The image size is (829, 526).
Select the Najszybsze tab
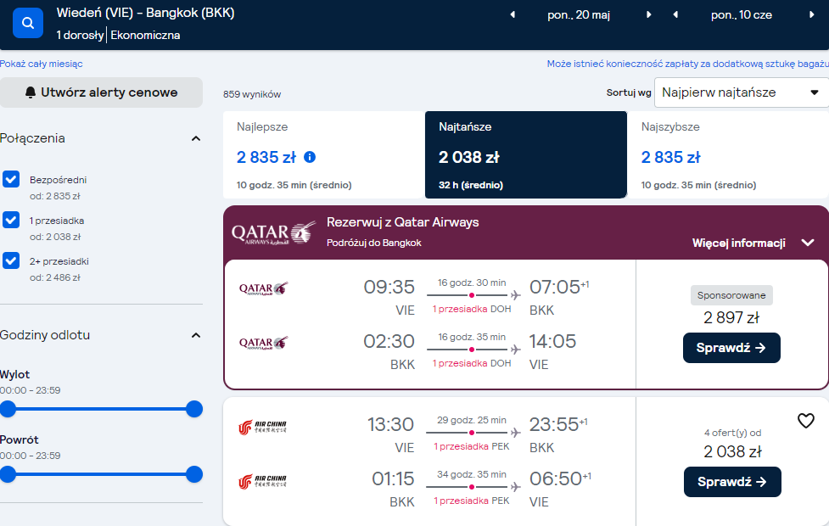(728, 155)
